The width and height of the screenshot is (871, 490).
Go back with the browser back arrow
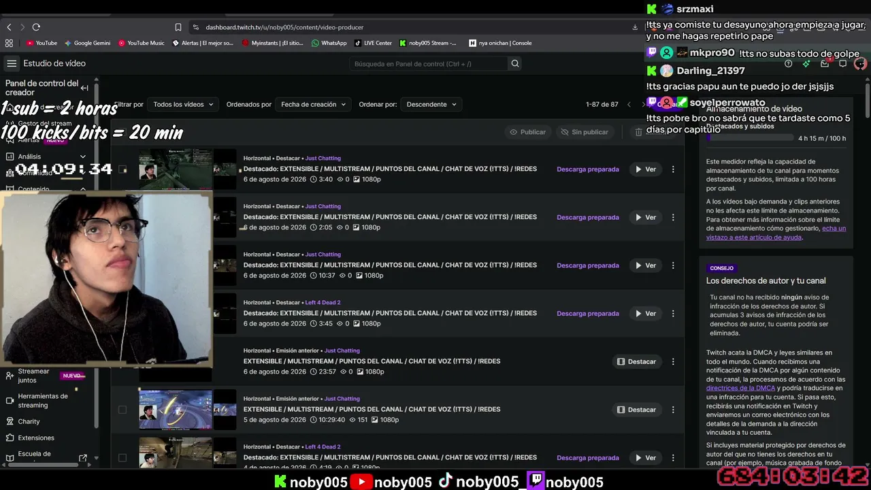click(x=9, y=27)
